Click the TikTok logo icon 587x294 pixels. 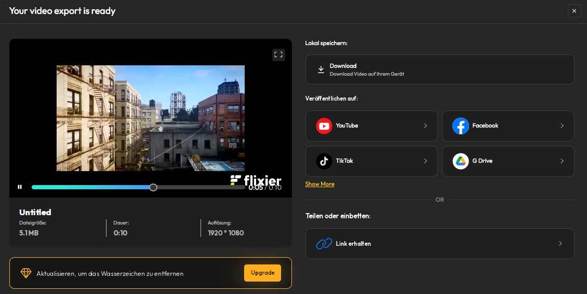[324, 161]
